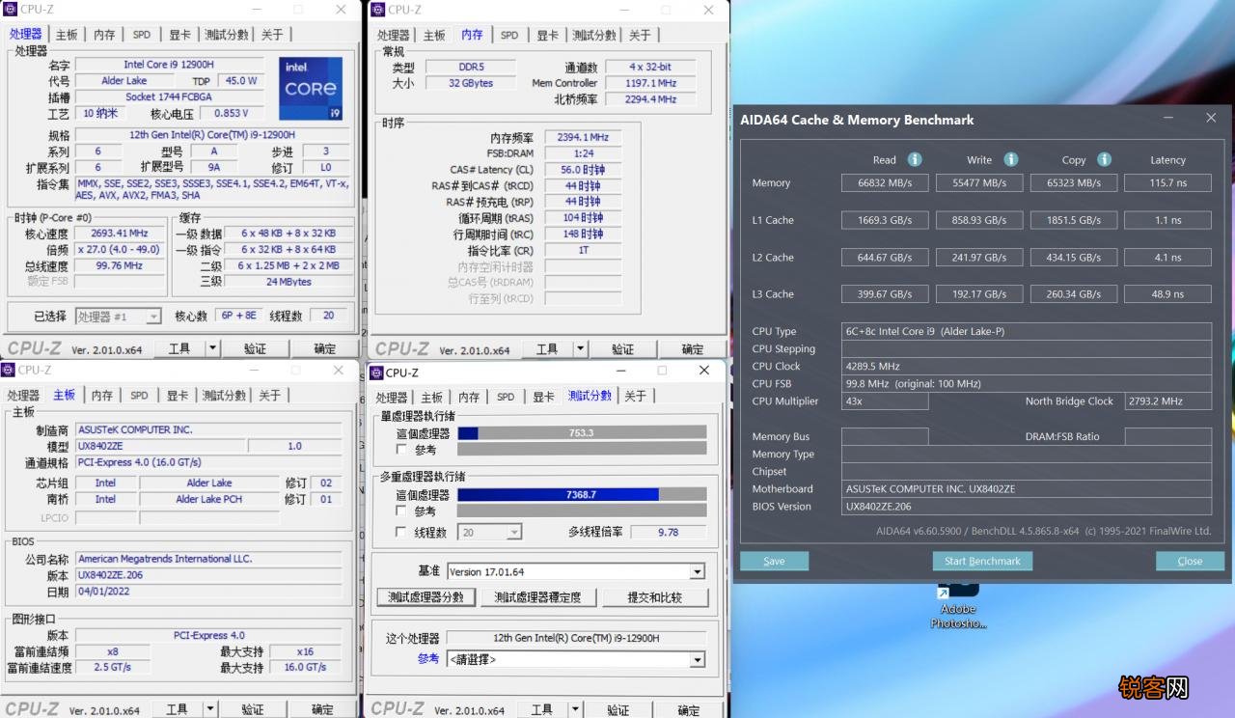Click the 类型 value DDR5 in the memory window
Viewport: 1235px width, 718px height.
pos(471,68)
